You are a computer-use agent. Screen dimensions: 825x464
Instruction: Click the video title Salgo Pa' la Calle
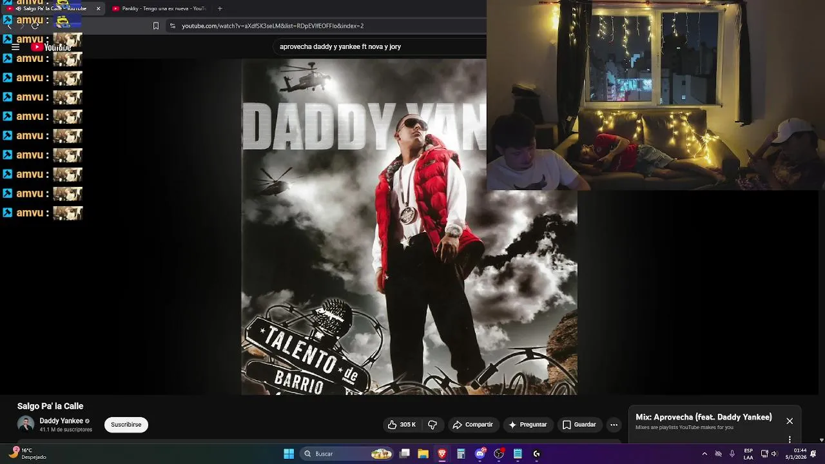tap(50, 406)
